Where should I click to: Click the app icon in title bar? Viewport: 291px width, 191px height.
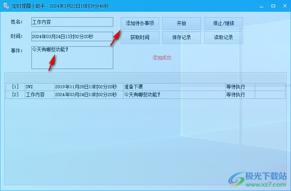pos(6,6)
